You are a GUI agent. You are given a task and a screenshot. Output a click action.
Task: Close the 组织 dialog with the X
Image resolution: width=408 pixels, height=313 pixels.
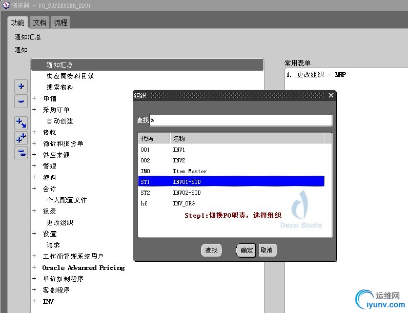pyautogui.click(x=331, y=95)
